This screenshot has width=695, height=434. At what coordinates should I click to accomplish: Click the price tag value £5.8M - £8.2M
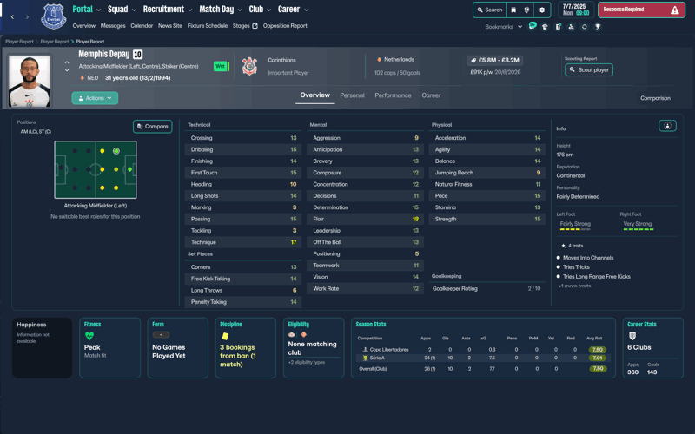click(x=494, y=60)
